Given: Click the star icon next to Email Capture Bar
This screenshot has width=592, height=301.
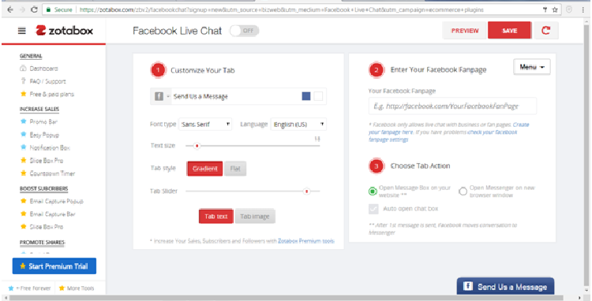Looking at the screenshot, I should (x=24, y=214).
